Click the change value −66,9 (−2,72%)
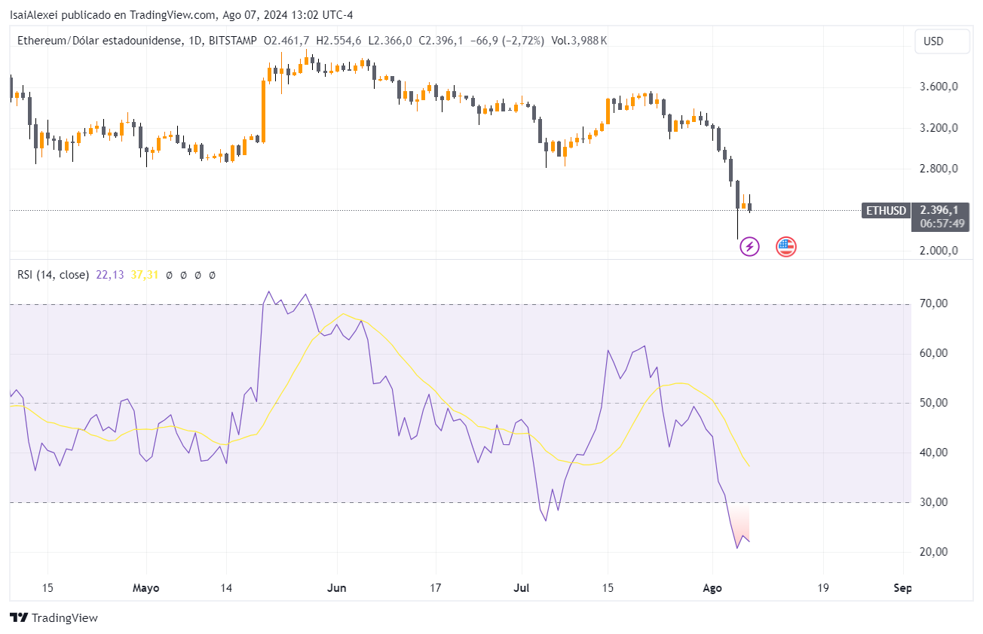 pos(507,41)
